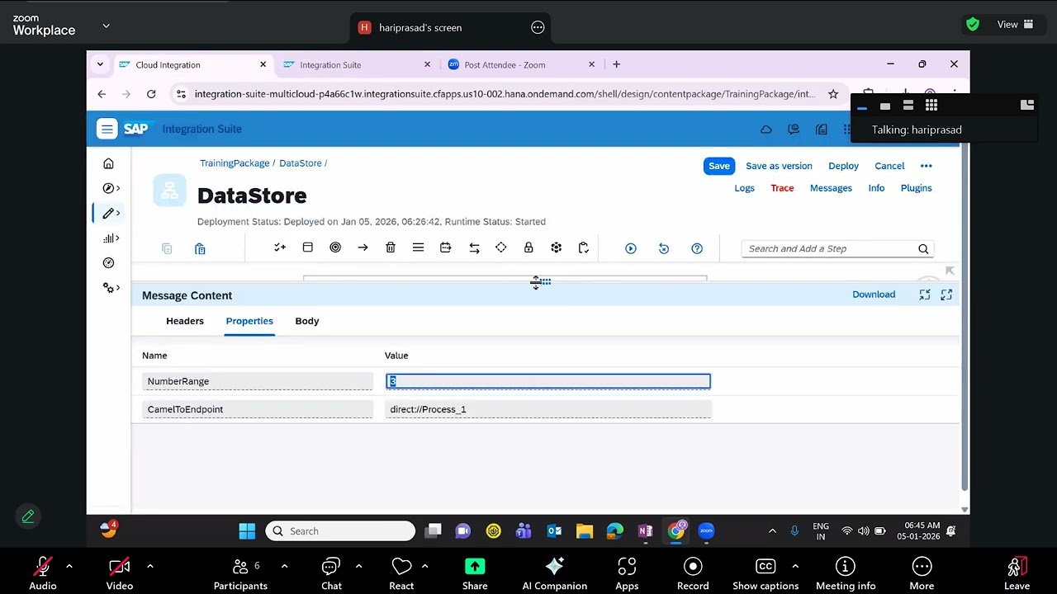Viewport: 1057px width, 594px height.
Task: Expand video options arrow in Zoom
Action: coord(149,566)
